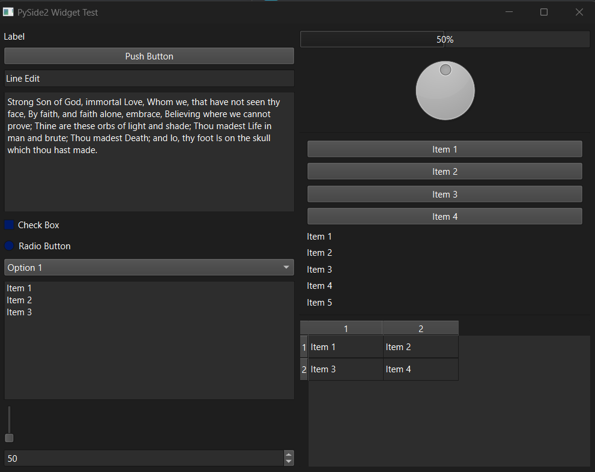
Task: Click the combo box dropdown arrow
Action: 286,267
